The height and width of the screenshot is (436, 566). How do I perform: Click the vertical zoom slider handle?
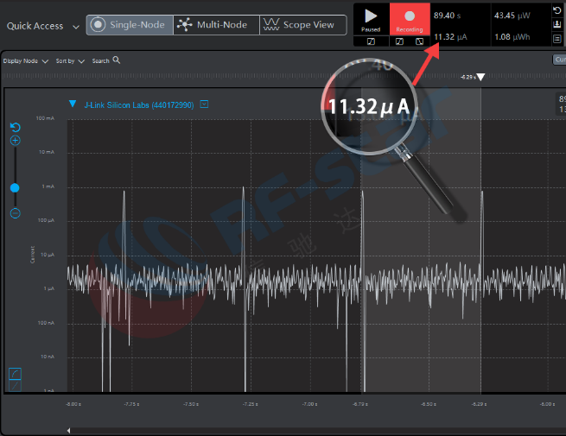pyautogui.click(x=15, y=187)
